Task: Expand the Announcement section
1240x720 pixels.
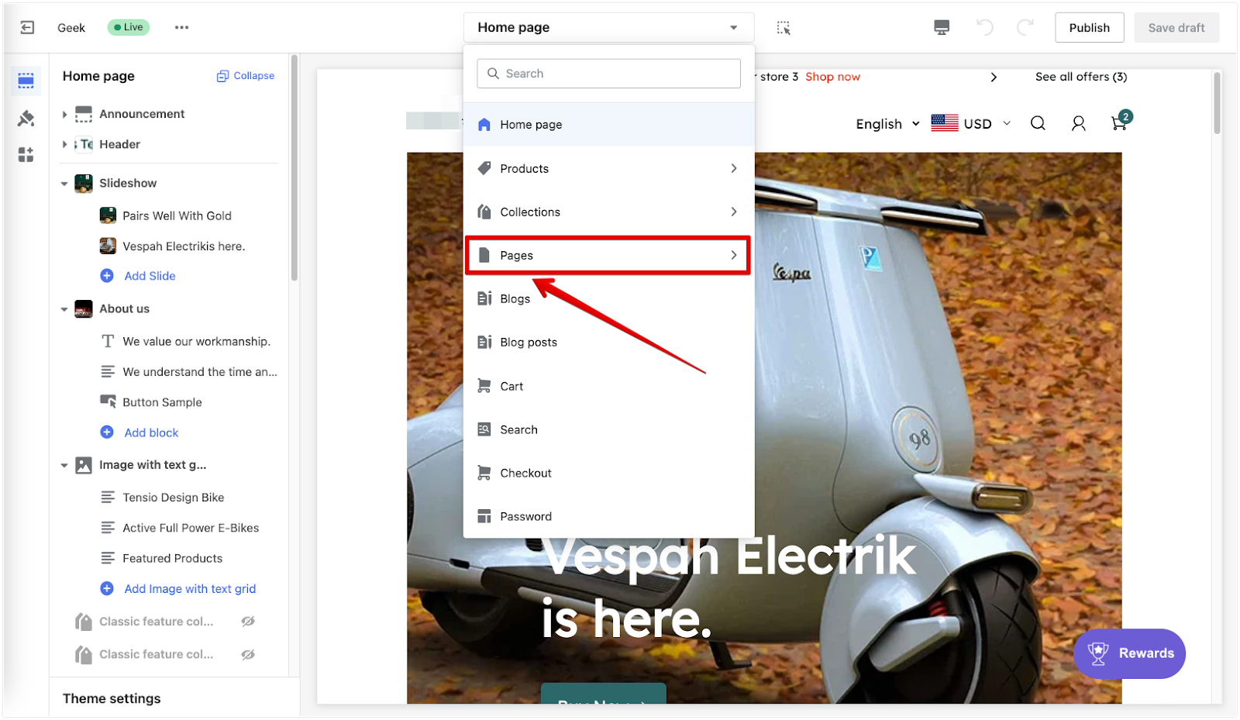Action: point(64,114)
